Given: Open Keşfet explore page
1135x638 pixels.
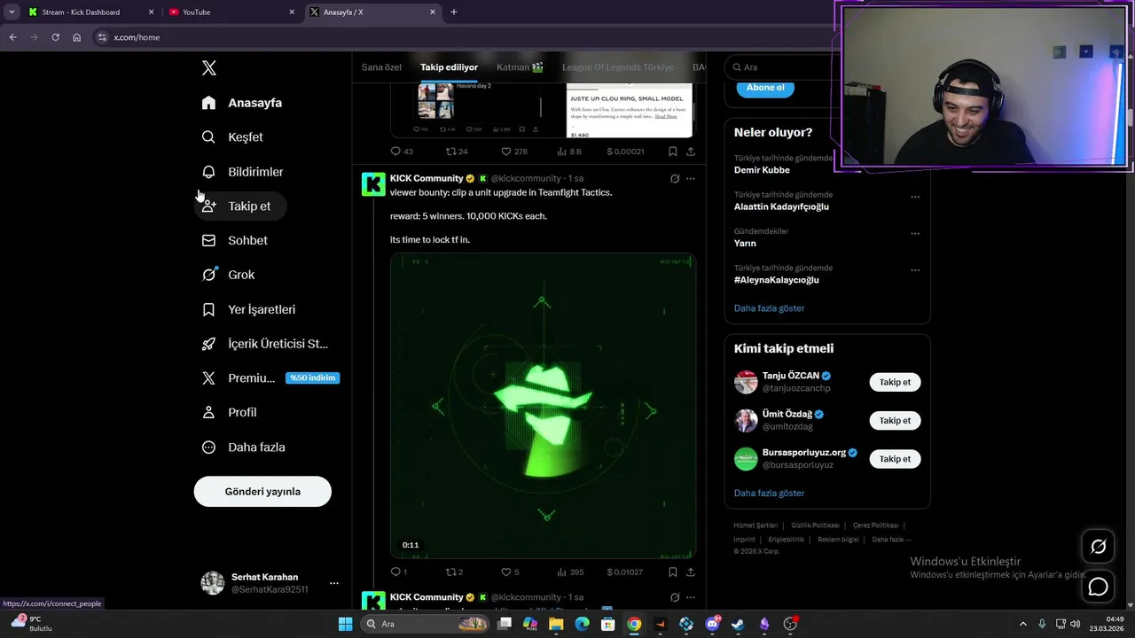Looking at the screenshot, I should click(x=232, y=137).
